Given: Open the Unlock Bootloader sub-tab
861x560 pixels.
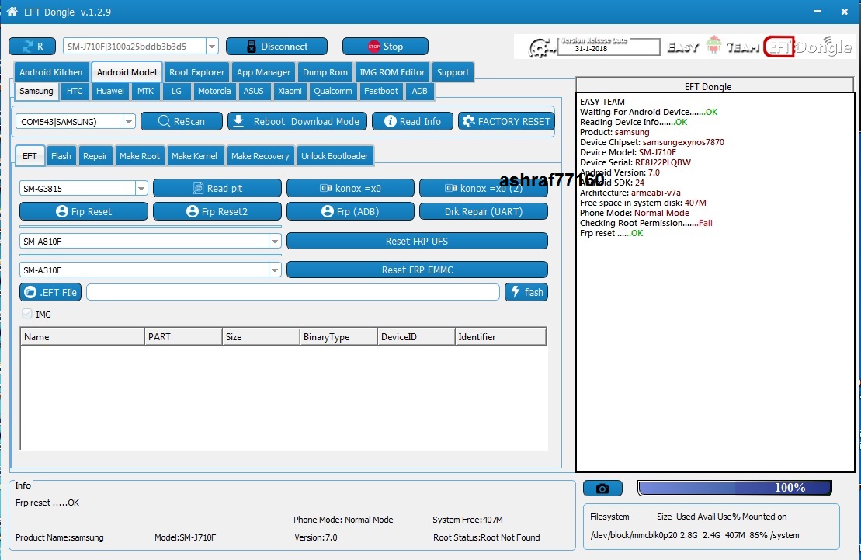Looking at the screenshot, I should click(335, 156).
